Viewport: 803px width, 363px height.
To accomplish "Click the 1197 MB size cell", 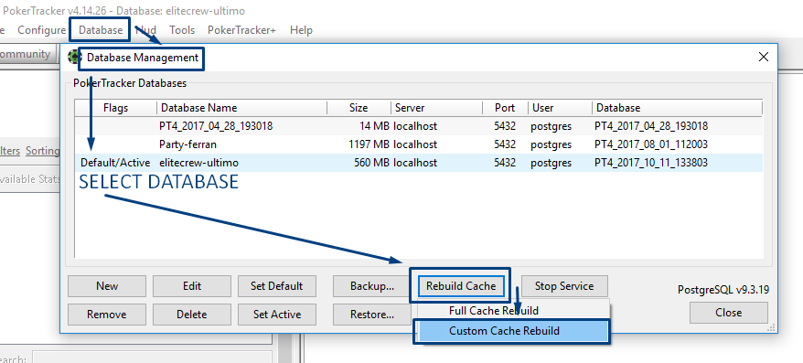I will [x=369, y=144].
